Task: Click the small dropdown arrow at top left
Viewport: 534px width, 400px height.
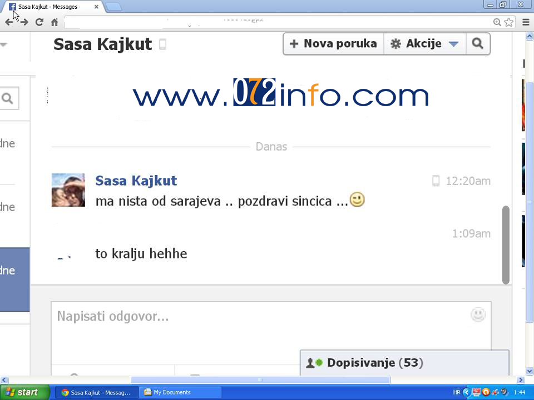Action: pyautogui.click(x=4, y=44)
